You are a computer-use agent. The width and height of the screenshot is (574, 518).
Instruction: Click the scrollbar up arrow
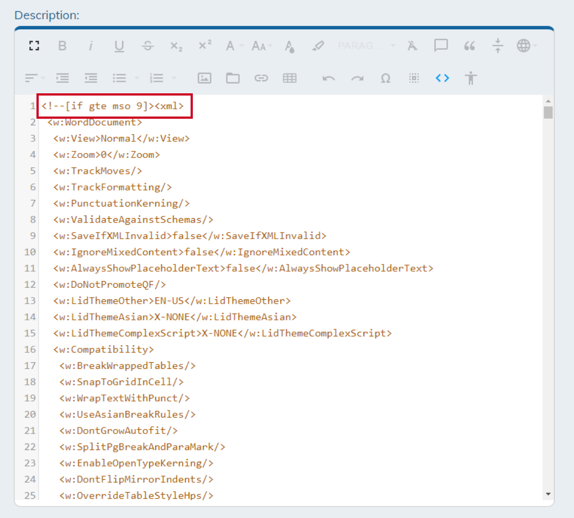(548, 101)
